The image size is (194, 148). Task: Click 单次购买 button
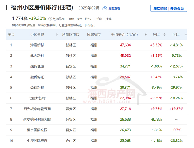(161, 8)
